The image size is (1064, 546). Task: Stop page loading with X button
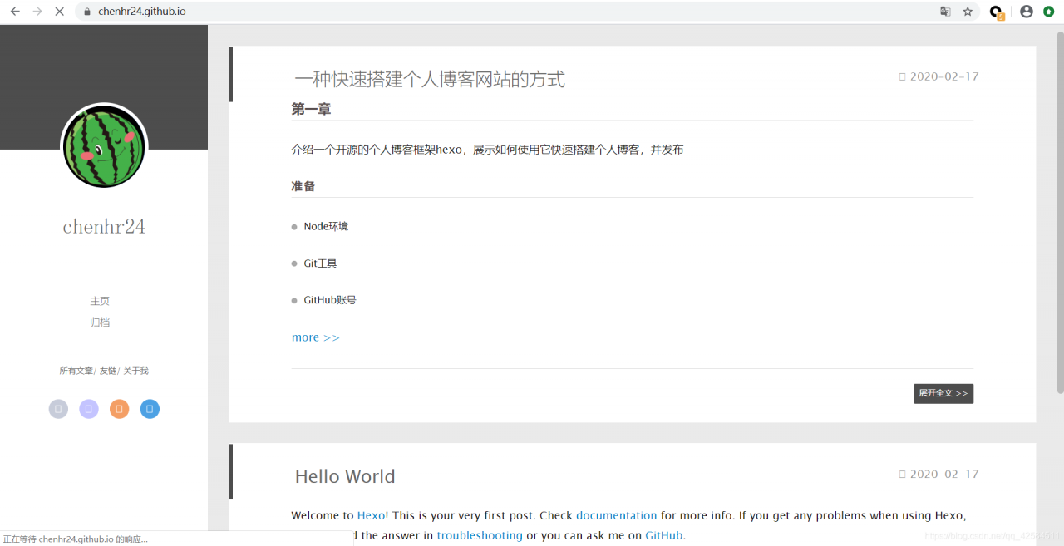pyautogui.click(x=59, y=12)
